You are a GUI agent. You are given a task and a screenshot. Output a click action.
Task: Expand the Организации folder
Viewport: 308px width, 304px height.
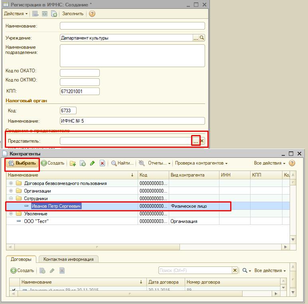pos(11,191)
